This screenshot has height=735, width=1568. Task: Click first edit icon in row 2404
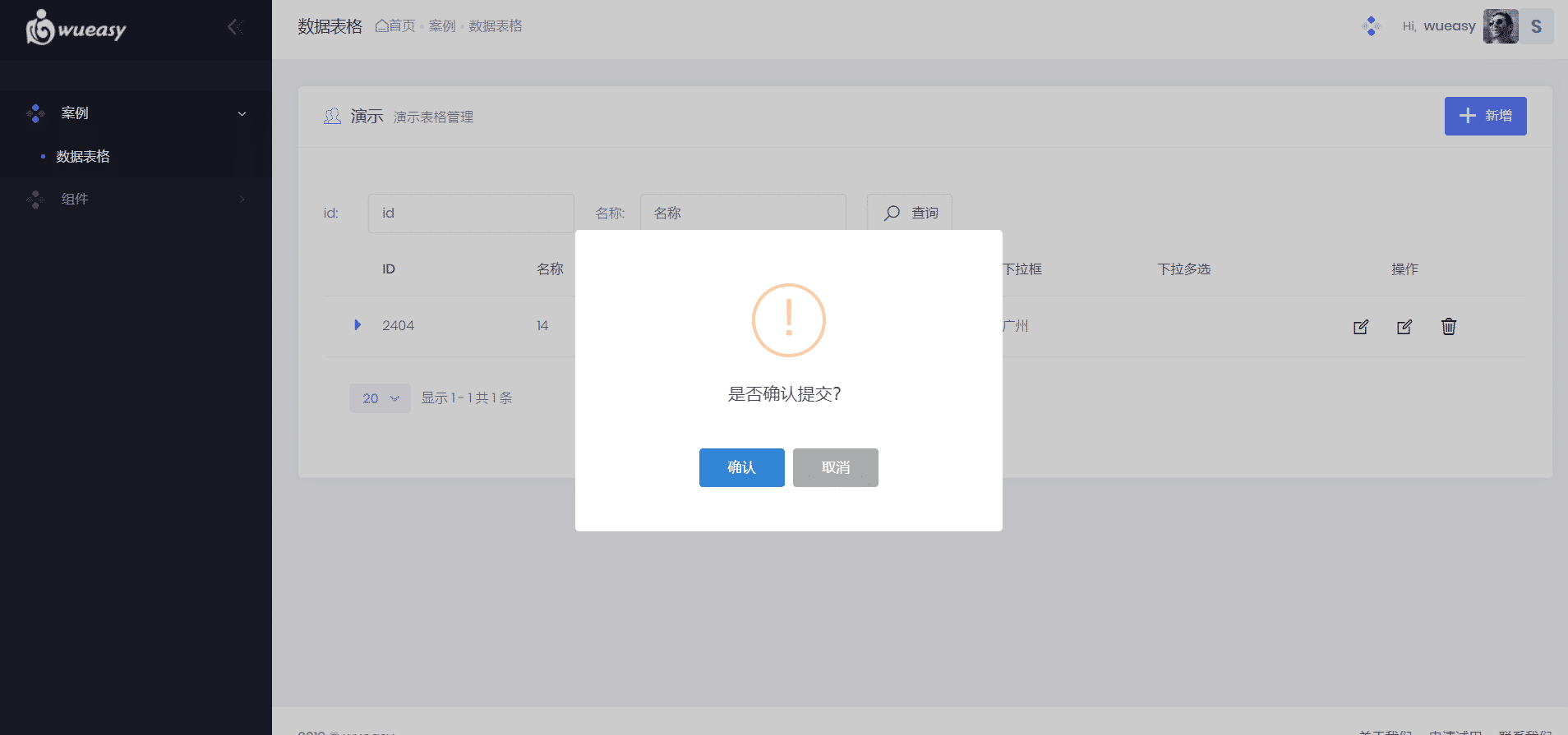(x=1361, y=327)
